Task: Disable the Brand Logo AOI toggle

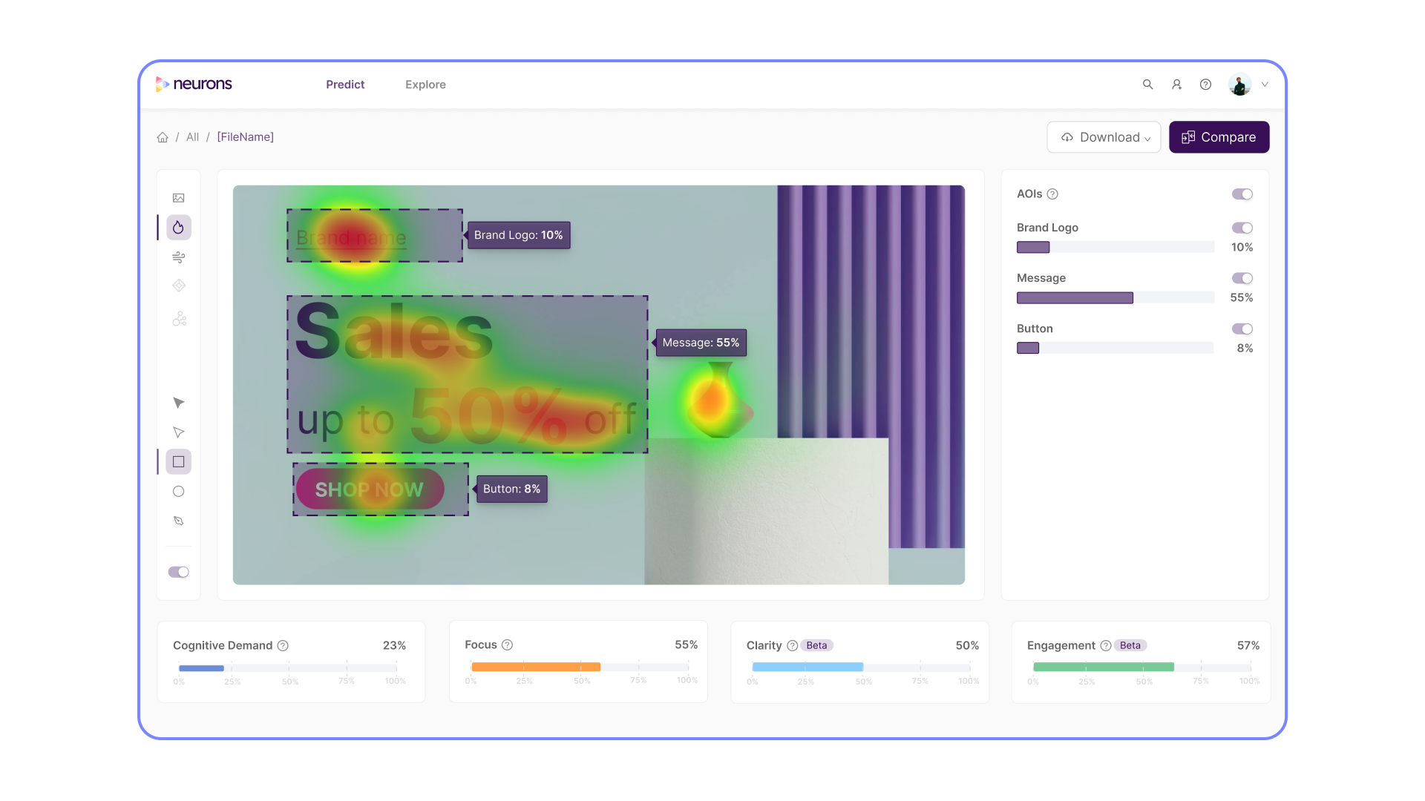Action: pyautogui.click(x=1242, y=228)
